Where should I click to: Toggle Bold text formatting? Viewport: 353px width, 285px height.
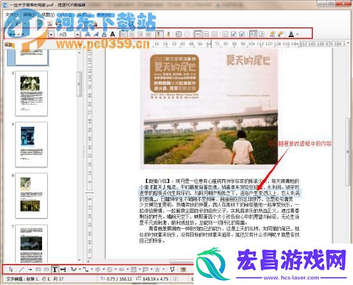[87, 34]
